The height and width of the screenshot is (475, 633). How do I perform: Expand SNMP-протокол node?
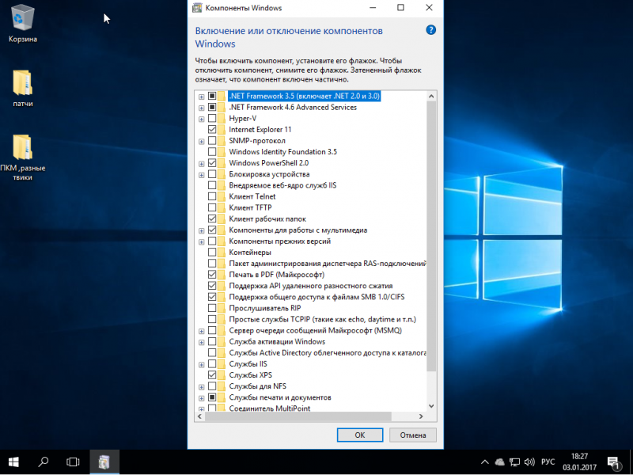click(x=202, y=142)
